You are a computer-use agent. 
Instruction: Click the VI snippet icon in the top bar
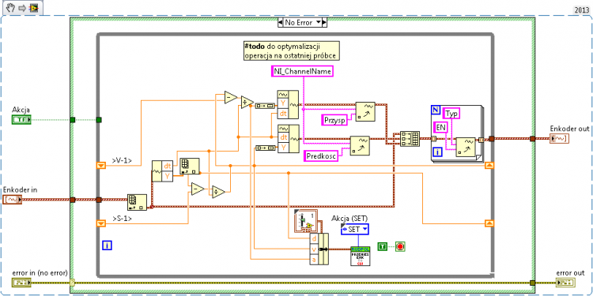coord(34,9)
